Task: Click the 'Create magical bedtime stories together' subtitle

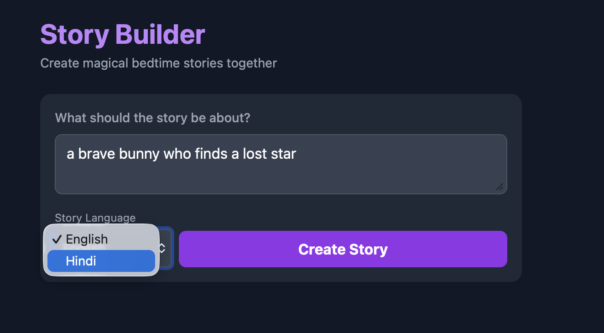Action: tap(158, 63)
